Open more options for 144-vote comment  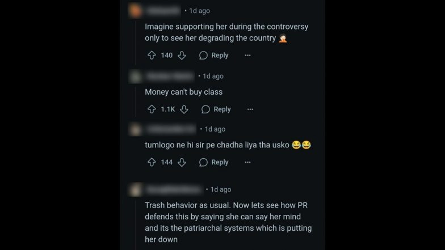(x=247, y=162)
